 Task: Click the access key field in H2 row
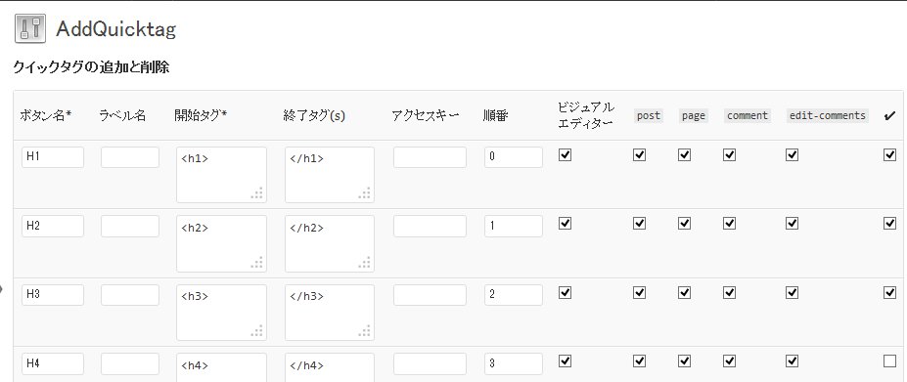pos(430,226)
